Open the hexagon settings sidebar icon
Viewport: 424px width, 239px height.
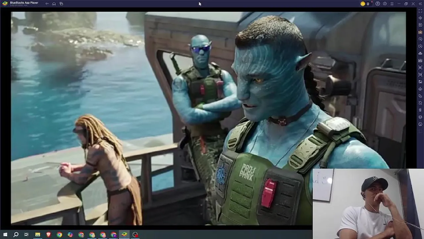pyautogui.click(x=420, y=117)
